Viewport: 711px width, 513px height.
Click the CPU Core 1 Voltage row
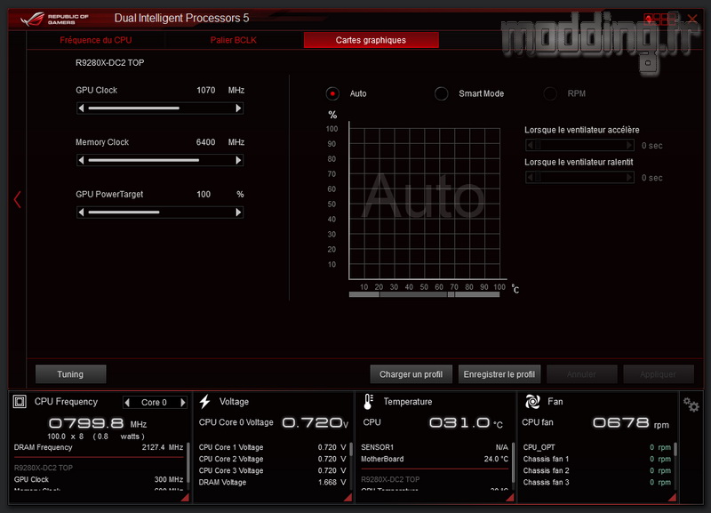[272, 447]
